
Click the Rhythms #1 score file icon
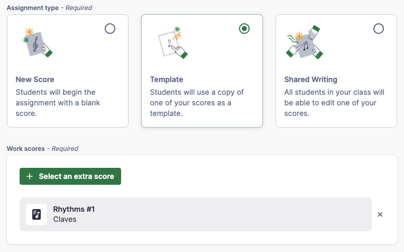point(36,214)
